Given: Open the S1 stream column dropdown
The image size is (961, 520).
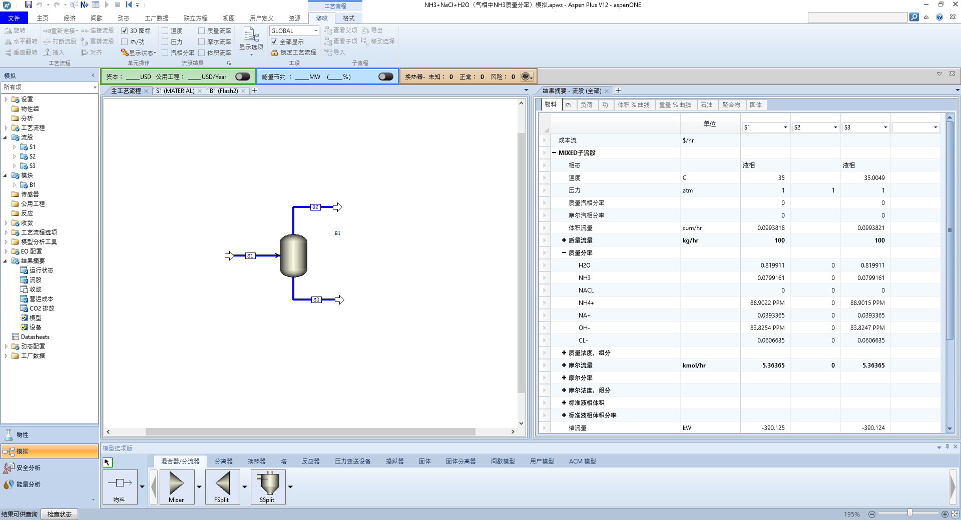Looking at the screenshot, I should click(785, 127).
